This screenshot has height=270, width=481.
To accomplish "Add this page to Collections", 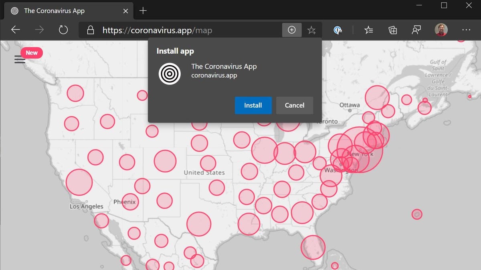I will tap(392, 30).
